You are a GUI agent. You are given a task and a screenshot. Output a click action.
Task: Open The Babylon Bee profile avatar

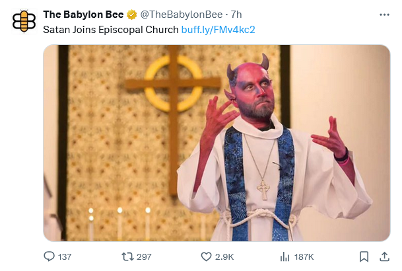(24, 20)
